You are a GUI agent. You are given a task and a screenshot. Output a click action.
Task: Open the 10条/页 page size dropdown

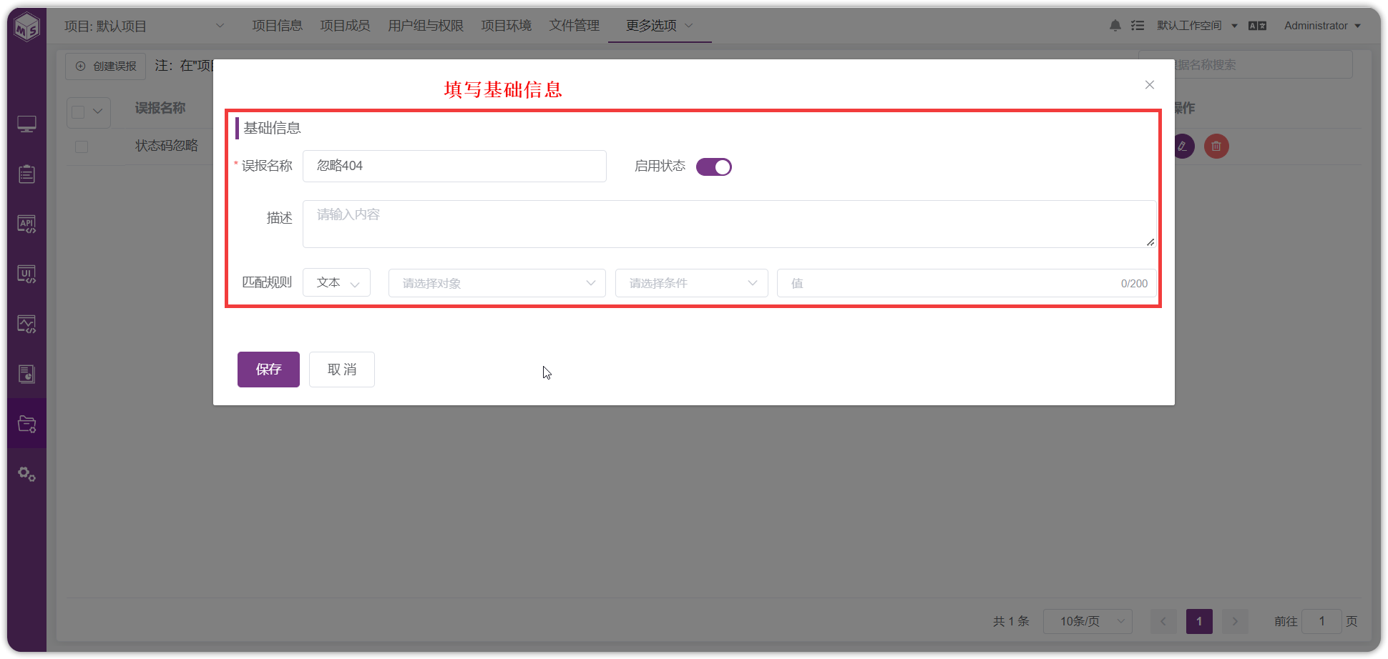coord(1088,621)
